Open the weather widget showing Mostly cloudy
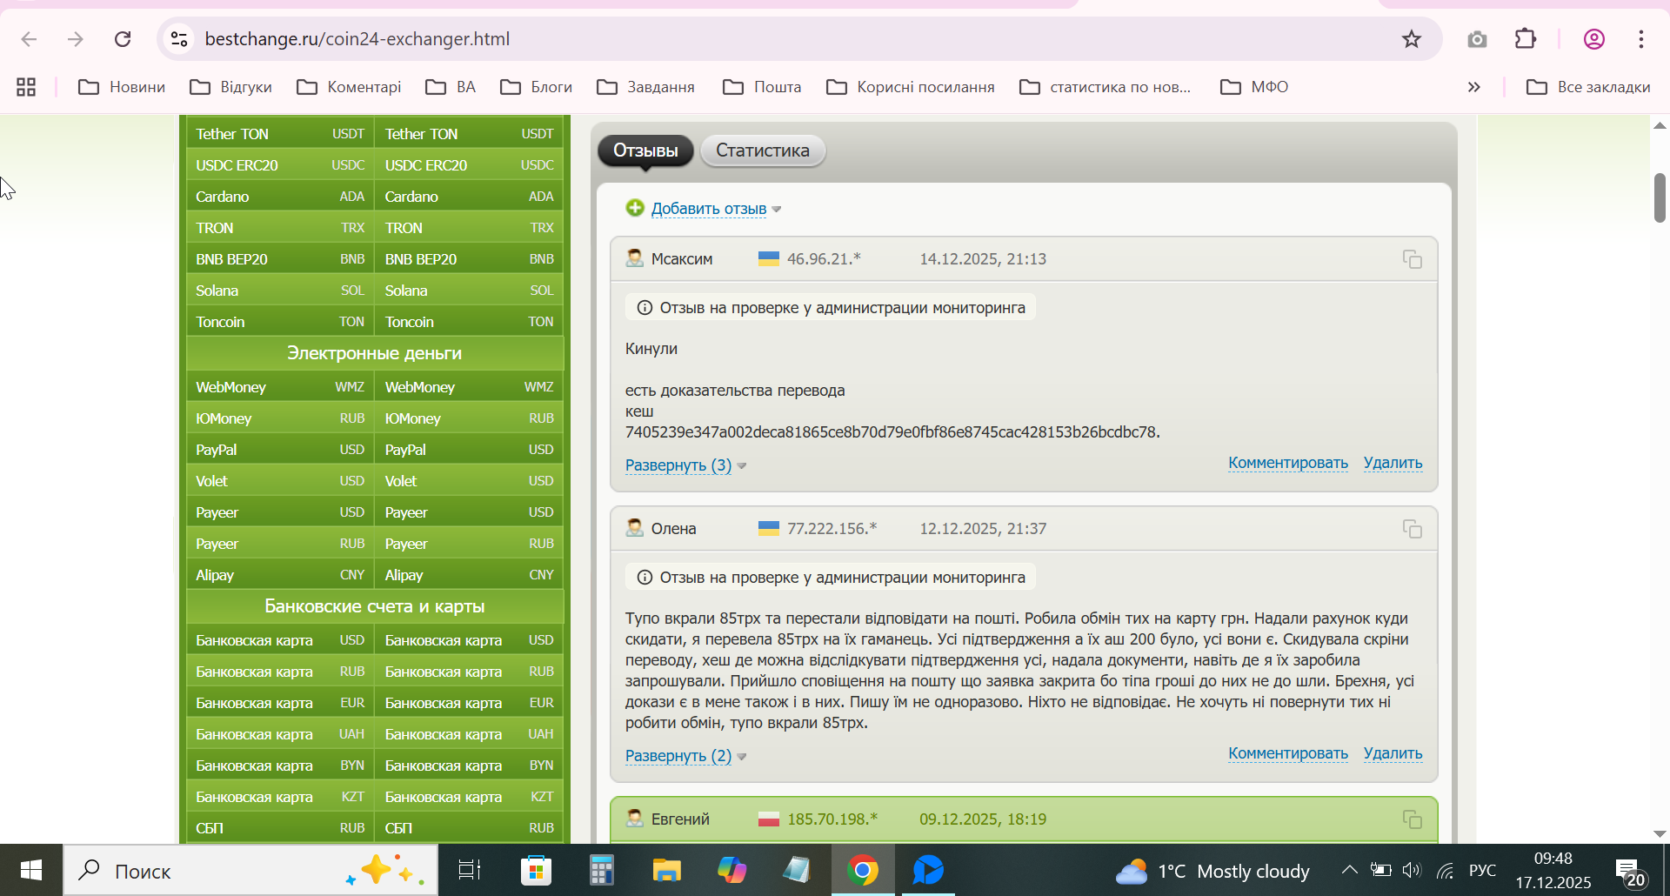The height and width of the screenshot is (896, 1670). 1212,871
